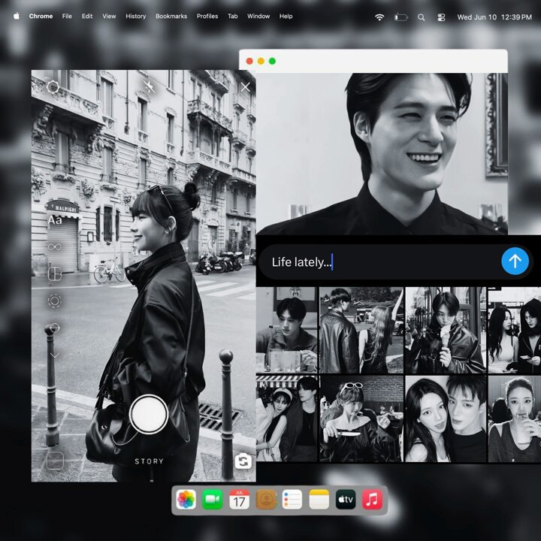Image resolution: width=541 pixels, height=541 pixels.
Task: Launch Music app from dock
Action: click(372, 499)
